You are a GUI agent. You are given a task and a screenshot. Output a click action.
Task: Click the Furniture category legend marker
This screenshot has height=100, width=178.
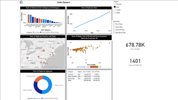tap(33, 32)
